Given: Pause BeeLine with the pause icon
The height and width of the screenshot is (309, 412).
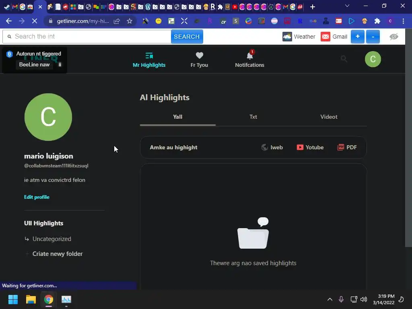Looking at the screenshot, I should (60, 64).
